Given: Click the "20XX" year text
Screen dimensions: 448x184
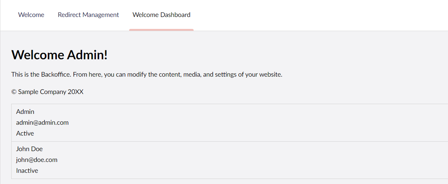Looking at the screenshot, I should (76, 92).
